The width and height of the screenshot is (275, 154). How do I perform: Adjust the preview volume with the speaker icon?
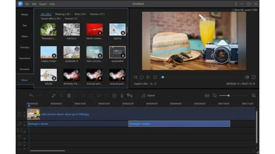pos(247,77)
